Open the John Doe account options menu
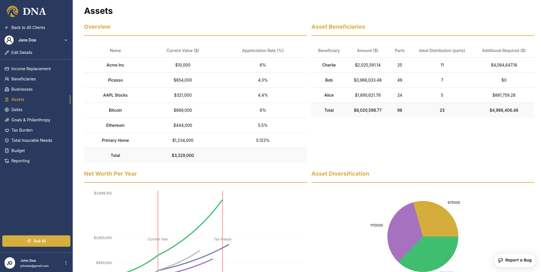541x272 pixels. [x=66, y=263]
